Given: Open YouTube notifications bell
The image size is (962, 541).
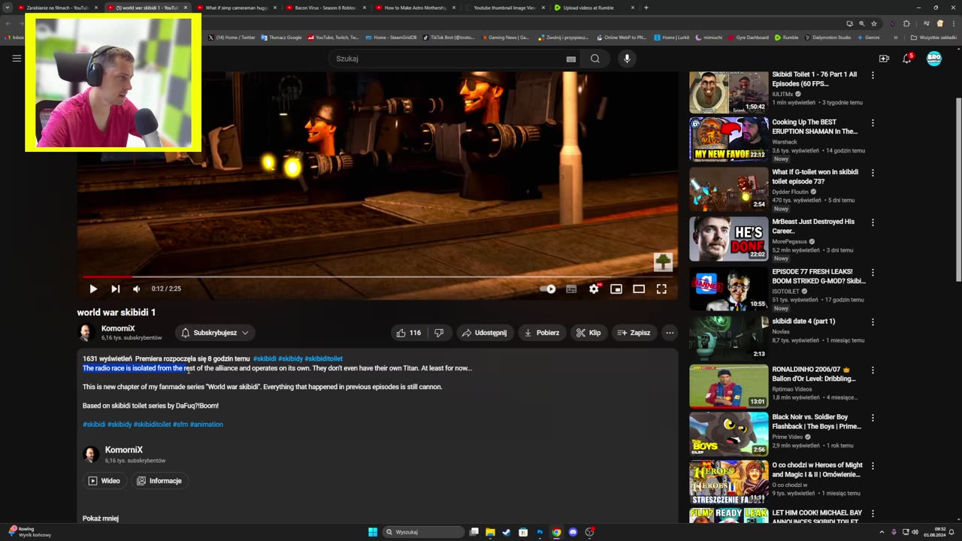Looking at the screenshot, I should (908, 59).
